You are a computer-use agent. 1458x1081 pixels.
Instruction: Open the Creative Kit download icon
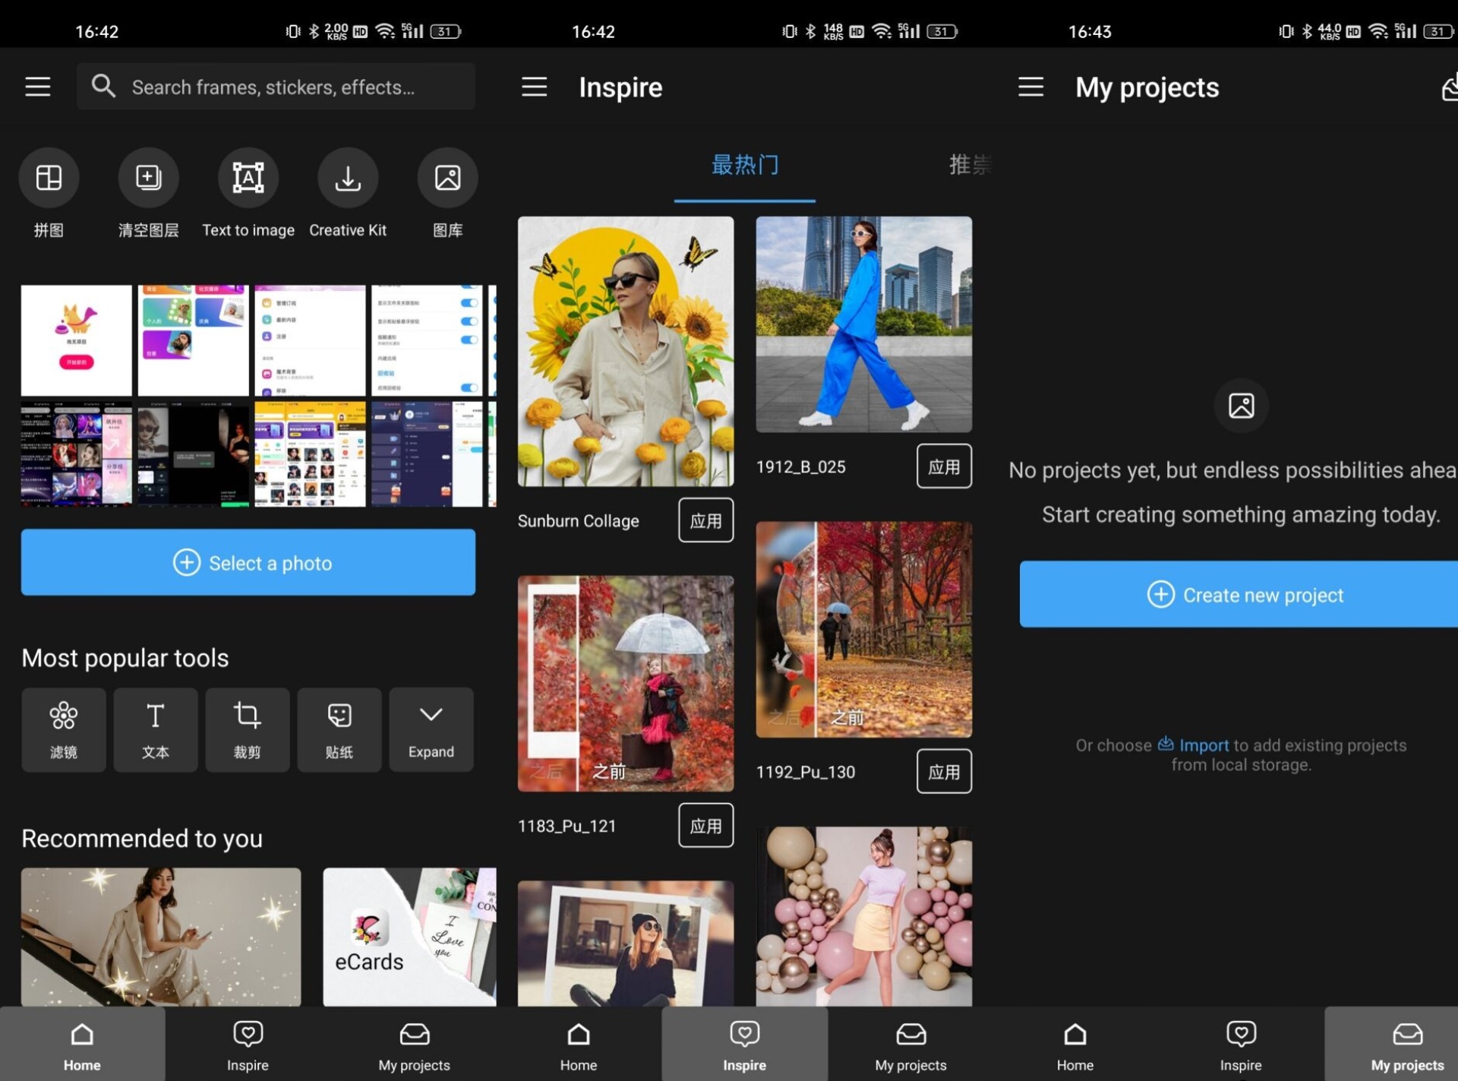pos(348,178)
